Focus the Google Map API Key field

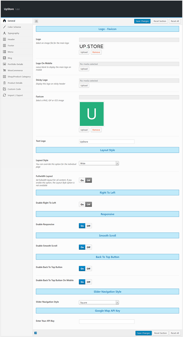[x=107, y=322]
